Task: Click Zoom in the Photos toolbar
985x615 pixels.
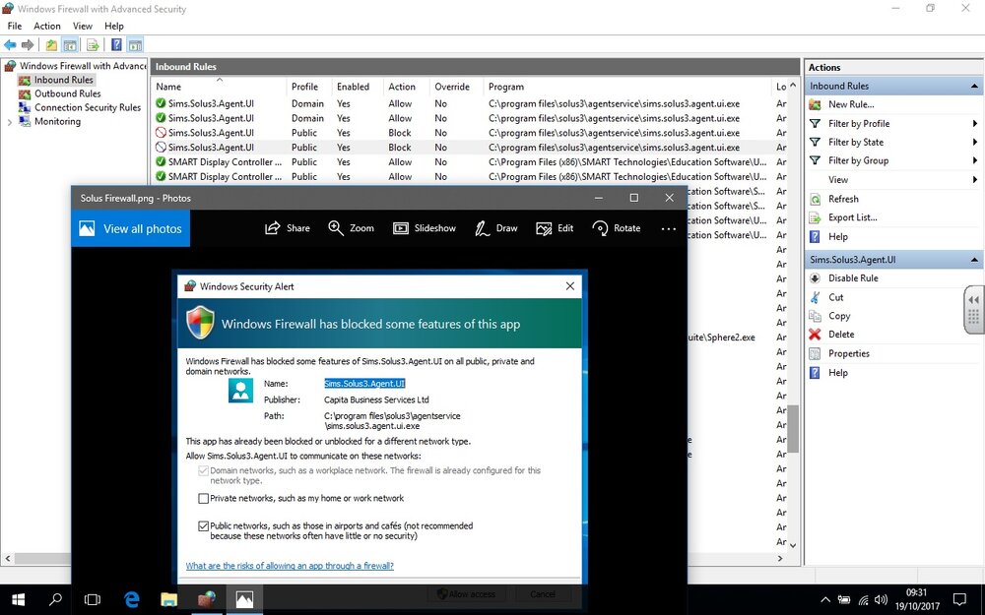Action: [x=352, y=228]
